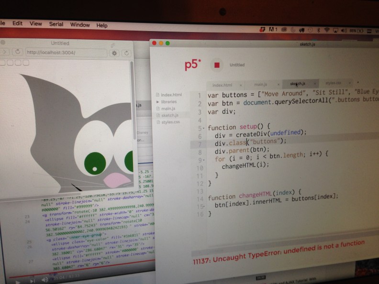Viewport: 379px width, 284px height.
Task: Click the Untitled sketch name
Action: coord(237,65)
